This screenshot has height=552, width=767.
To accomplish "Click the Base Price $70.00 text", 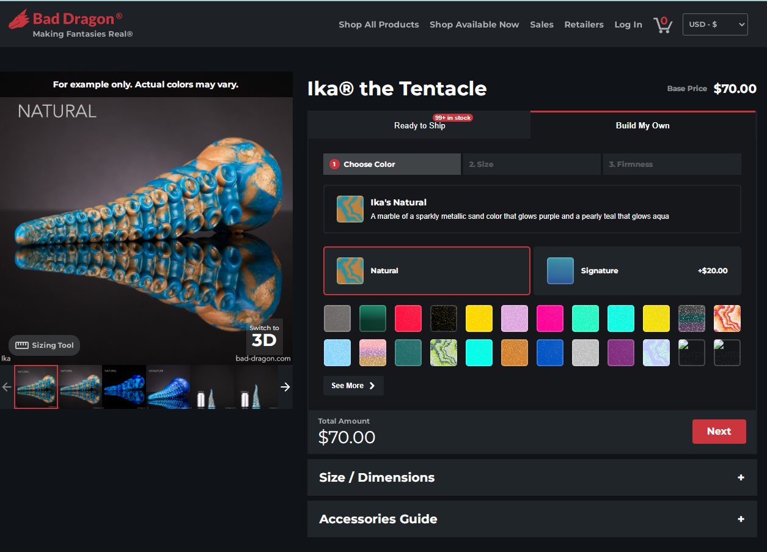I will (712, 89).
